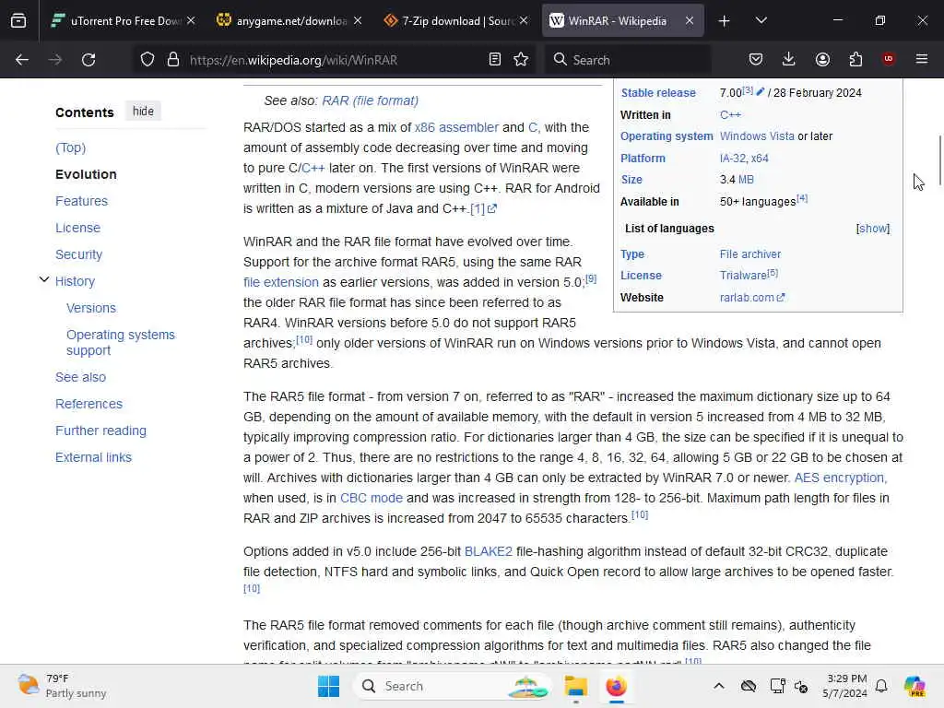
Task: Open tracking protection shield icon
Action: pos(147,60)
